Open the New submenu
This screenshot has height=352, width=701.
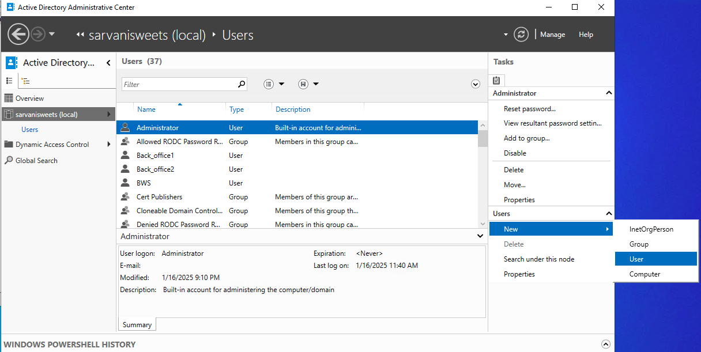[551, 229]
